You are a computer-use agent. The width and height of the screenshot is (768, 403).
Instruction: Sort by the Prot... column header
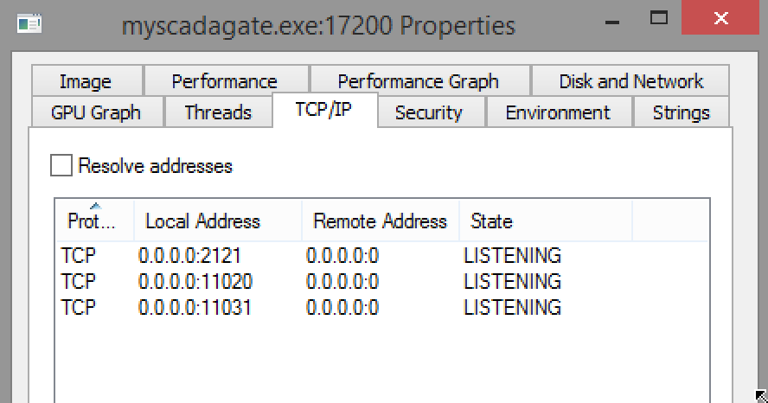(95, 221)
